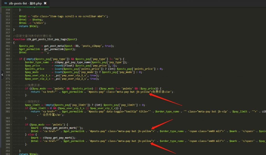Collapse the points if block at line 384
Viewport: 266px width, 155px height.
[x=11, y=125]
